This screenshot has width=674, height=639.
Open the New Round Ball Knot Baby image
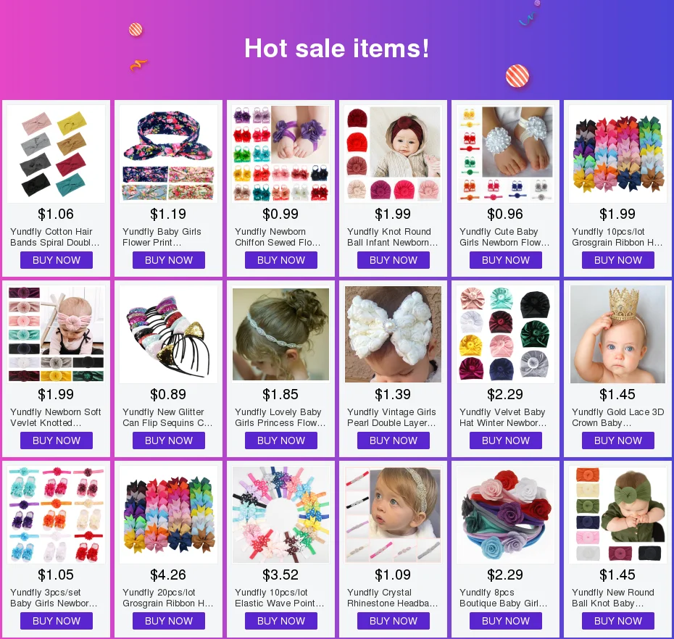point(617,515)
